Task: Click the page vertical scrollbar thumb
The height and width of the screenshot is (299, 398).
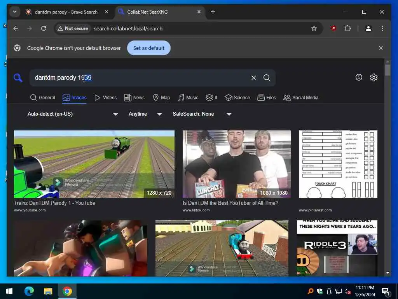Action: click(388, 70)
